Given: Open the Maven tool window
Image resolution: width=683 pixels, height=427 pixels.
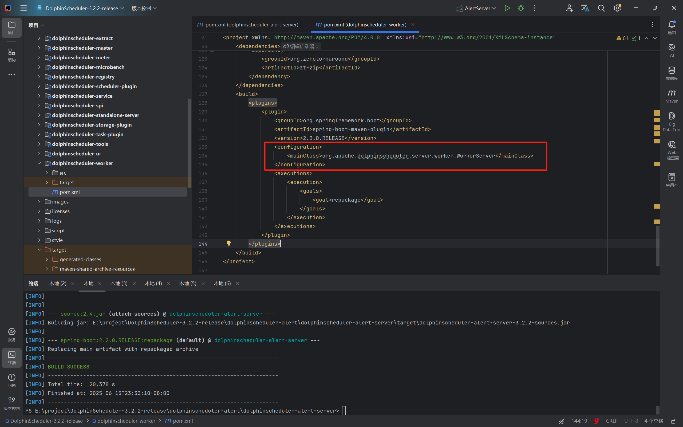Looking at the screenshot, I should tap(672, 96).
